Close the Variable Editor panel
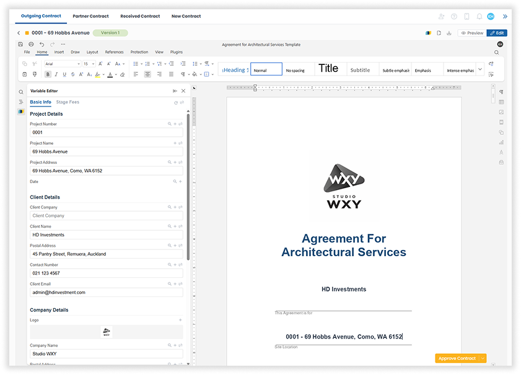The width and height of the screenshot is (521, 375). [x=183, y=91]
